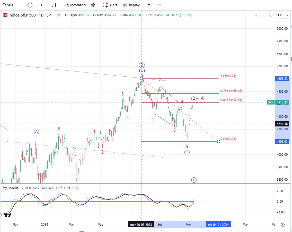
Task: Click the grey market status pill
Action: pos(59,15)
